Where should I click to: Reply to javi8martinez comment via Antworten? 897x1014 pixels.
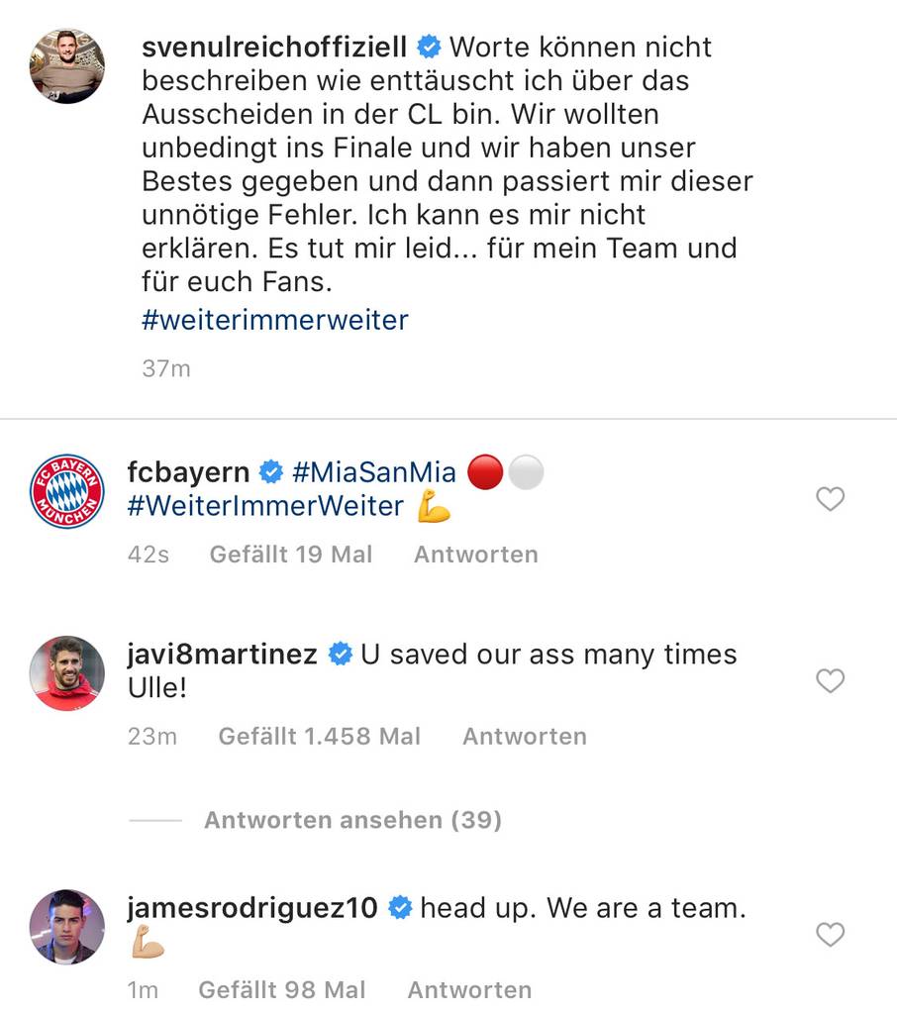pos(524,737)
